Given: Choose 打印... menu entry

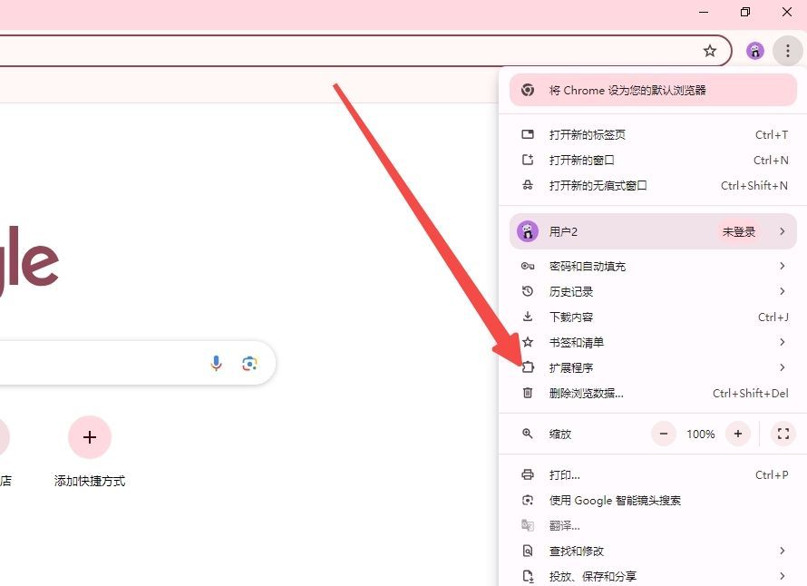Looking at the screenshot, I should [x=653, y=474].
